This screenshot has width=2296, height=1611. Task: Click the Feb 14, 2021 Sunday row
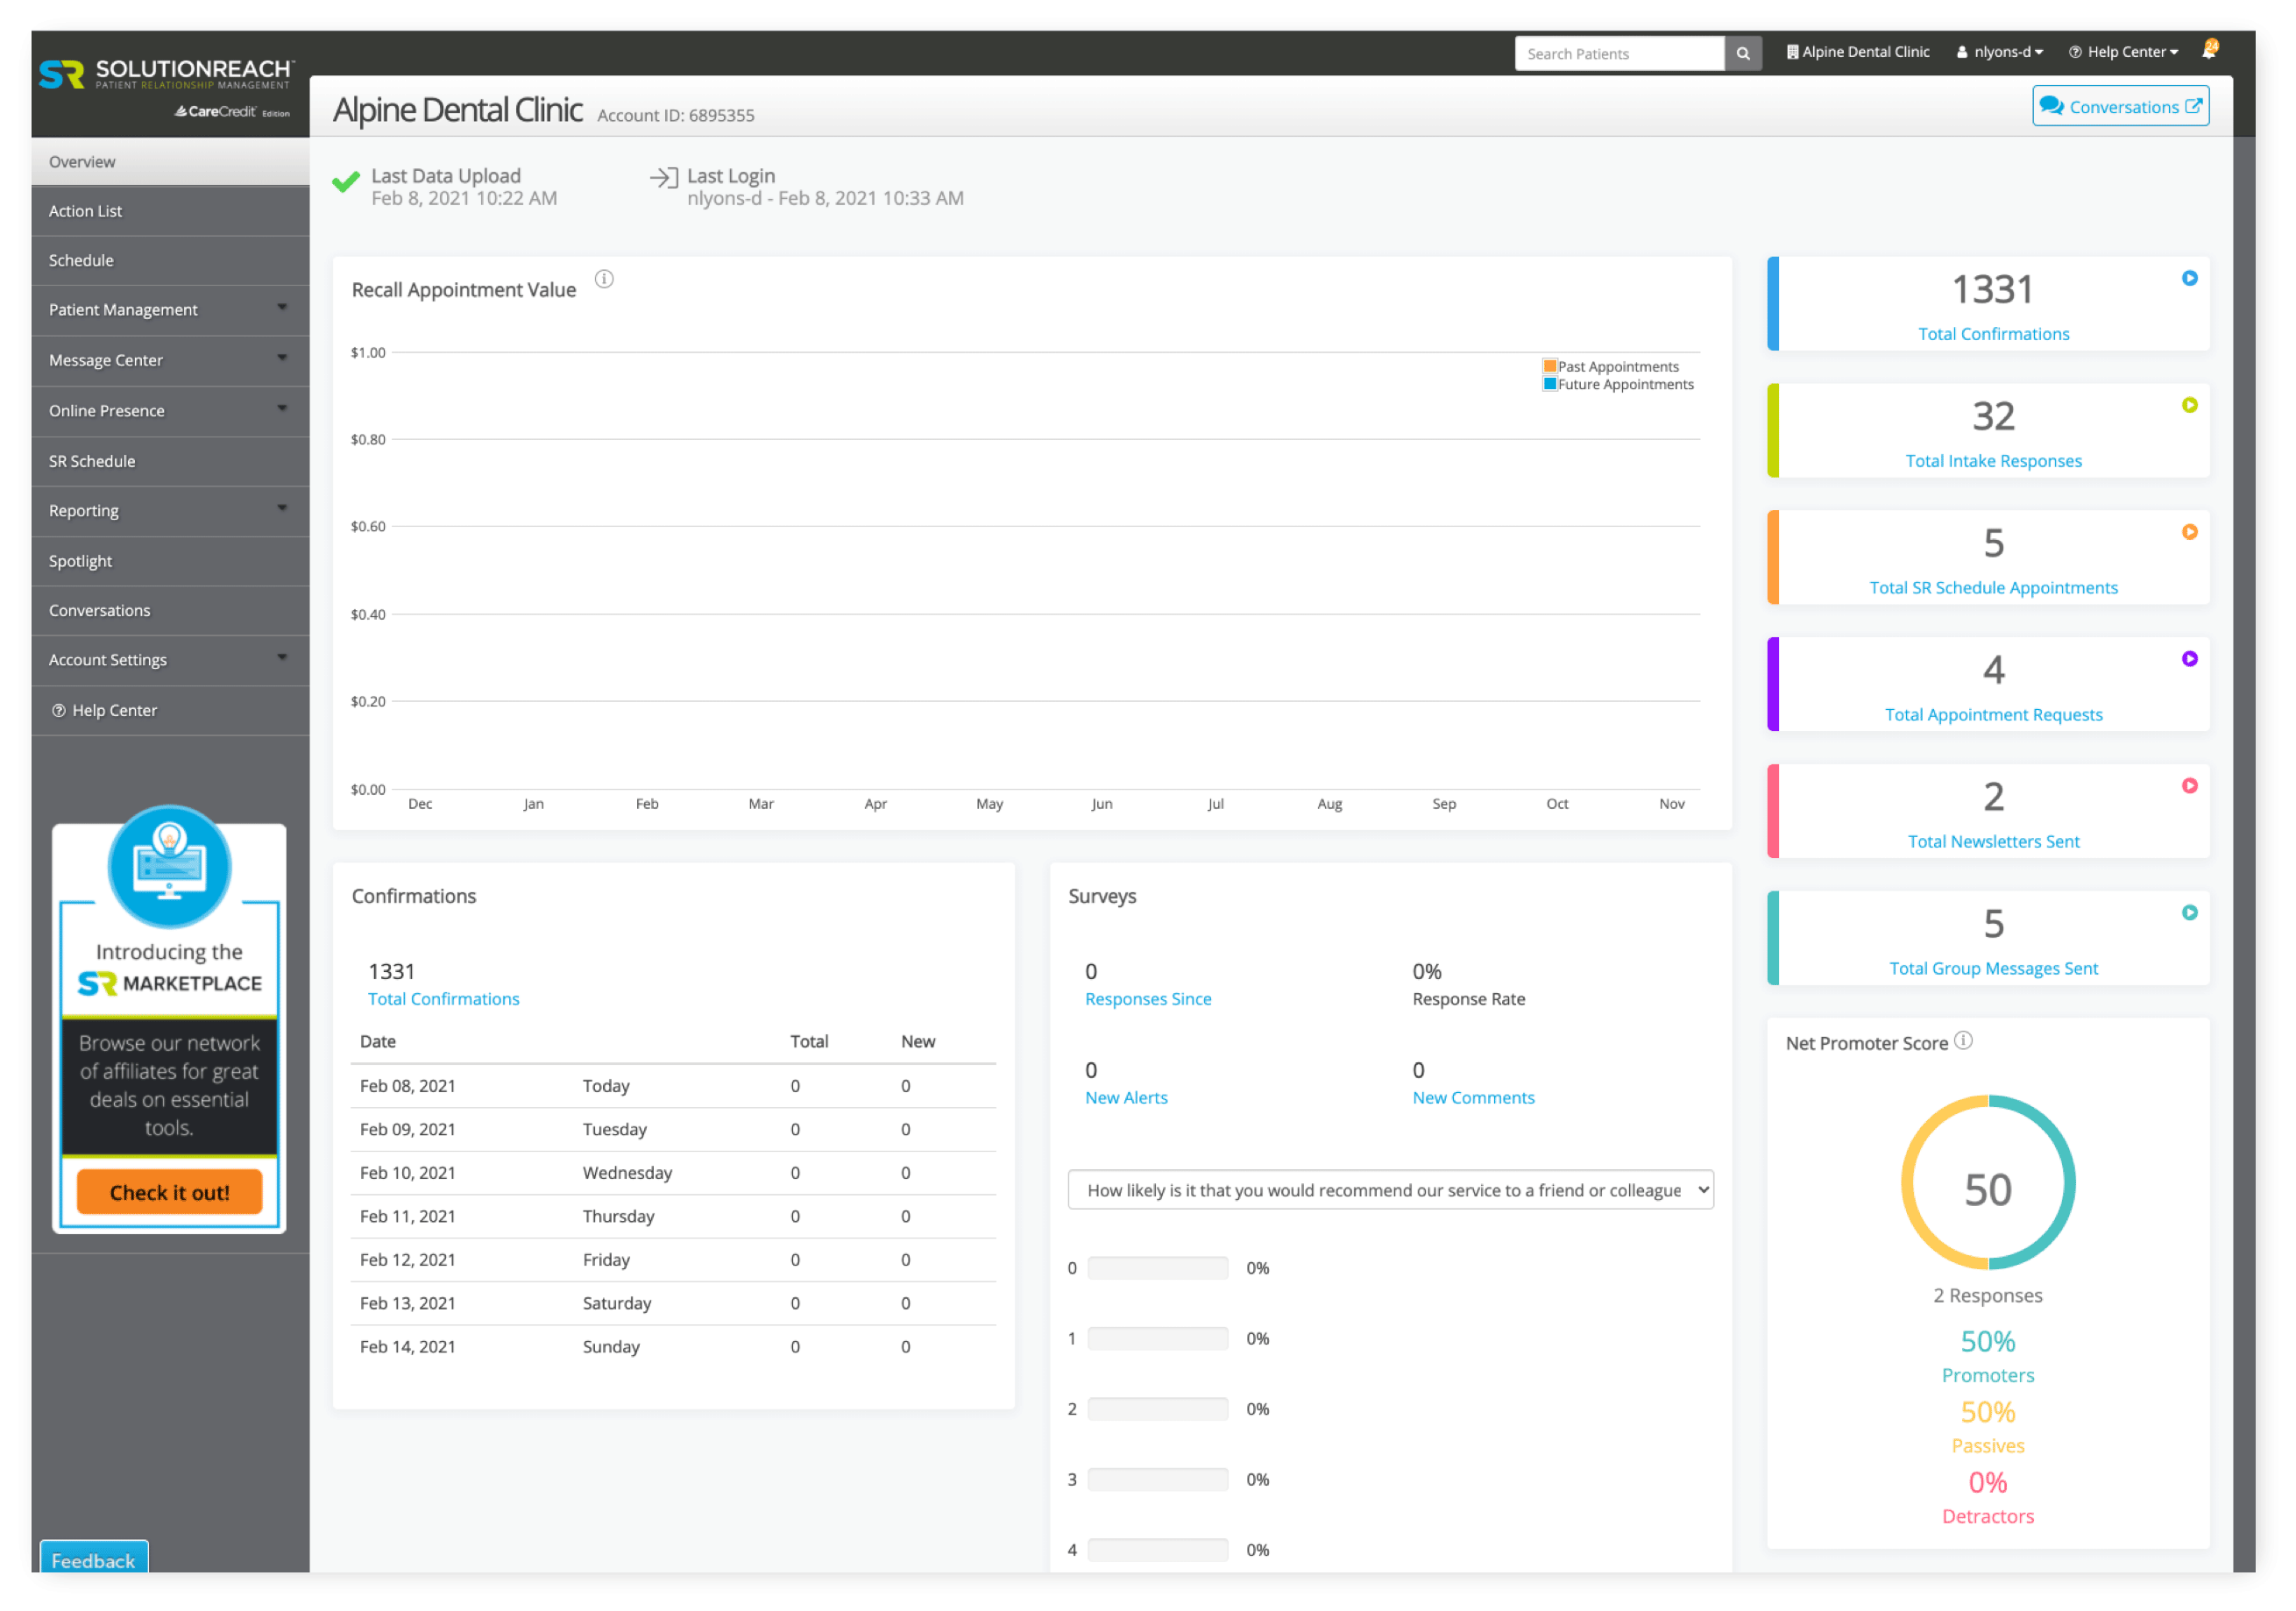tap(673, 1347)
